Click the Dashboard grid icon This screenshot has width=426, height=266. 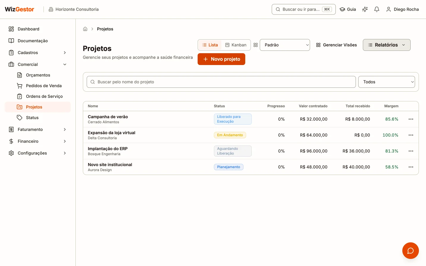pos(11,29)
